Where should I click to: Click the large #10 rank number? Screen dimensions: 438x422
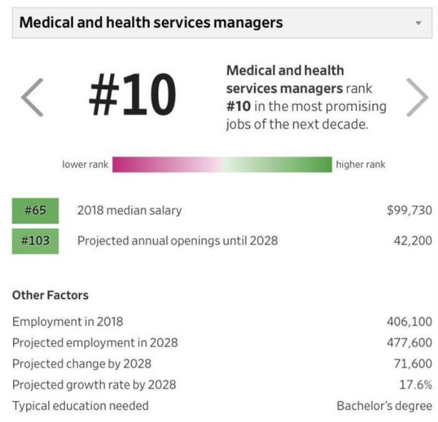132,96
